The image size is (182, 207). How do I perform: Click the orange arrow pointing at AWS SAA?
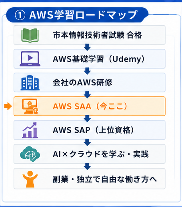click(x=8, y=106)
